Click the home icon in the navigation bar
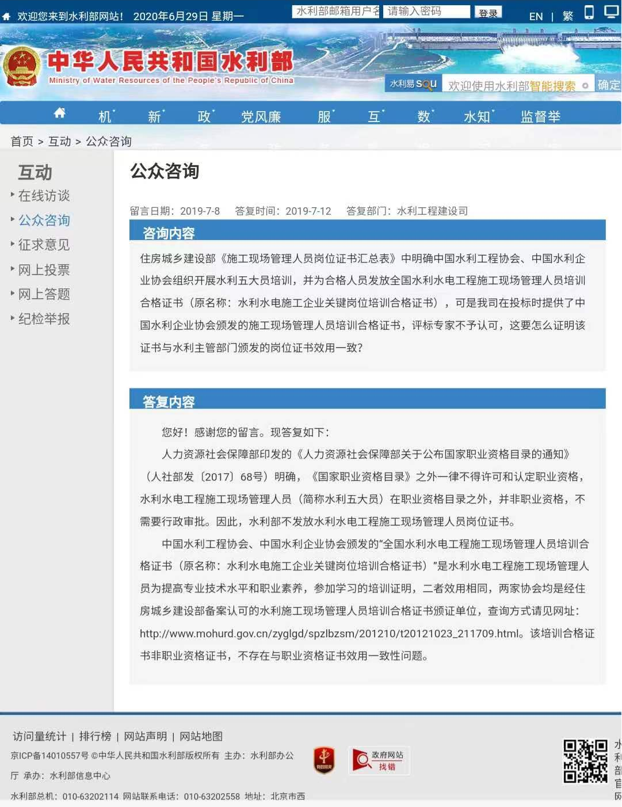The width and height of the screenshot is (622, 807). click(59, 113)
